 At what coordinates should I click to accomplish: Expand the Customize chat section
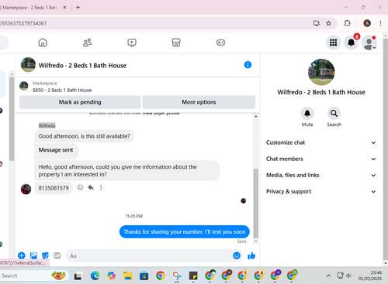(320, 142)
